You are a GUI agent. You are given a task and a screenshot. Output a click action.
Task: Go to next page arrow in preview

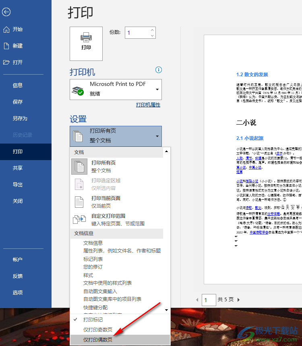coord(238,300)
